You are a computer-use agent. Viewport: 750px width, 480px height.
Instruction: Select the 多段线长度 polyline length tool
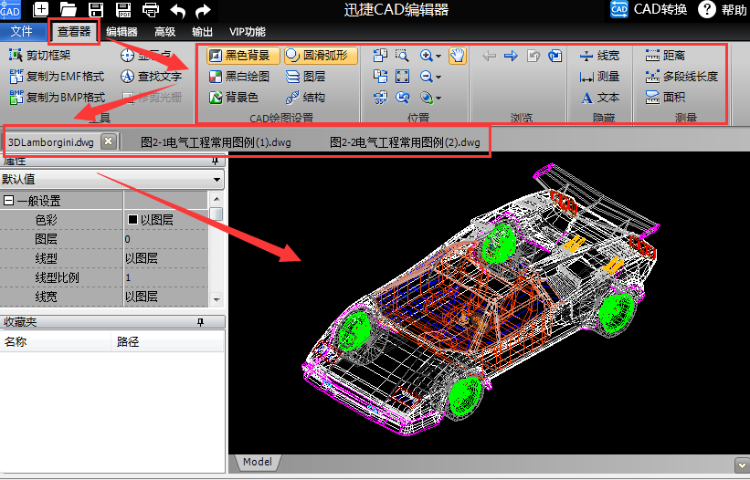click(681, 77)
